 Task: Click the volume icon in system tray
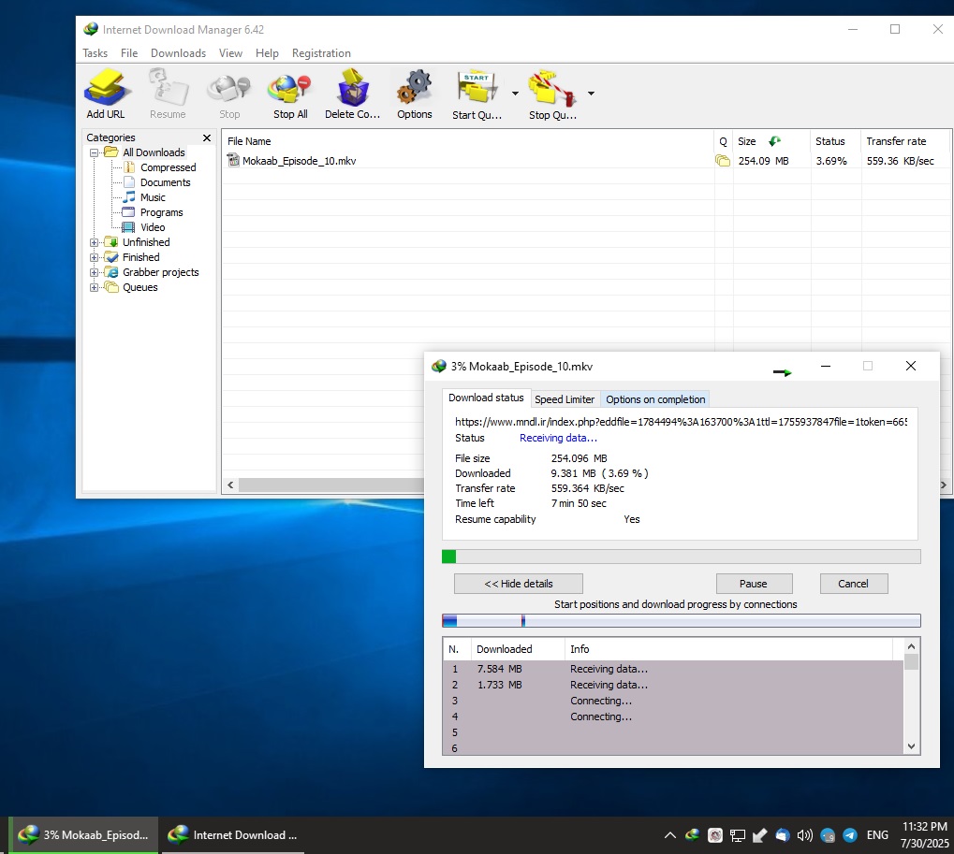(x=804, y=835)
